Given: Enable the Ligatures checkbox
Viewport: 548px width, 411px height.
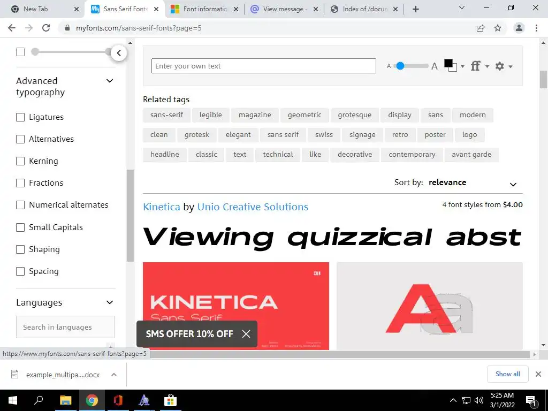Looking at the screenshot, I should click(20, 117).
